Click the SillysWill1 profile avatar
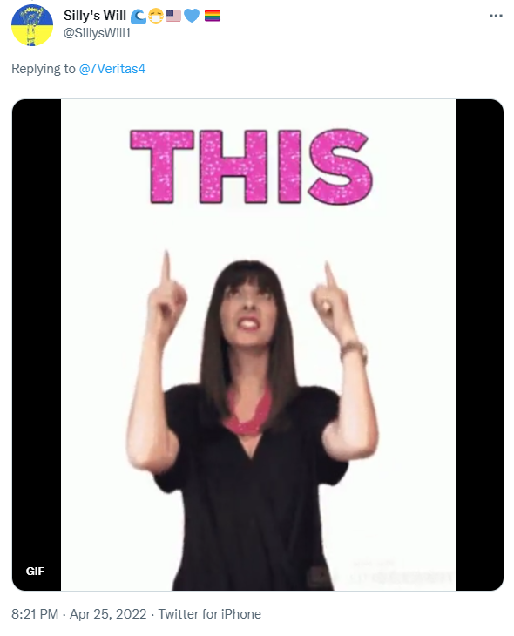This screenshot has height=636, width=514. tap(32, 25)
